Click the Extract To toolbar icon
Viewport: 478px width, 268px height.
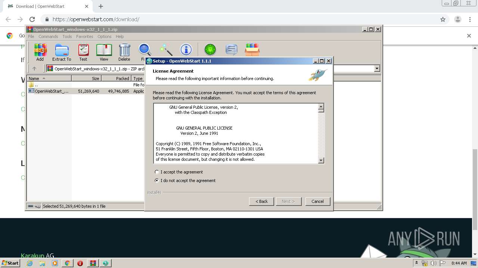tap(62, 52)
